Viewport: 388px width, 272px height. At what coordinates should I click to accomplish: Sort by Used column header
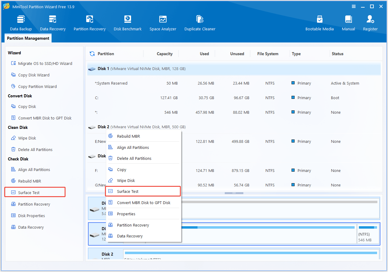coord(204,54)
